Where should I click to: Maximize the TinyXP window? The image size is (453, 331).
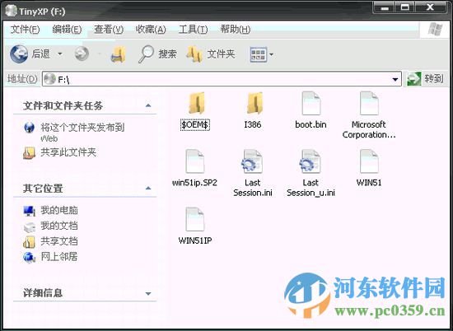tap(404, 7)
